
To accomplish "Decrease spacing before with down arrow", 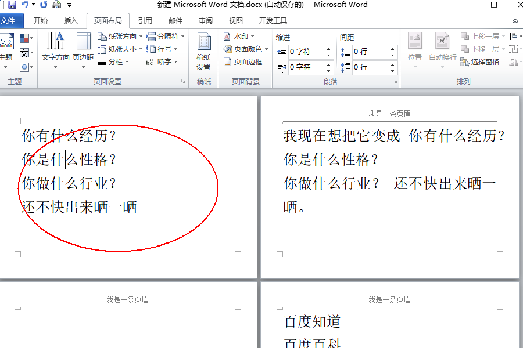I will (393, 55).
